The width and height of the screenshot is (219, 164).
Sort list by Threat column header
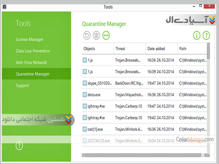click(x=120, y=49)
